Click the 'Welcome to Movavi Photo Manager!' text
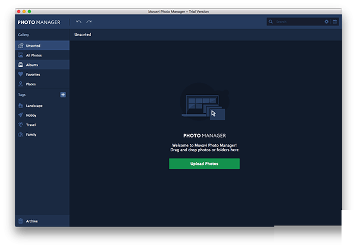Image resolution: width=357 pixels, height=248 pixels. (204, 145)
